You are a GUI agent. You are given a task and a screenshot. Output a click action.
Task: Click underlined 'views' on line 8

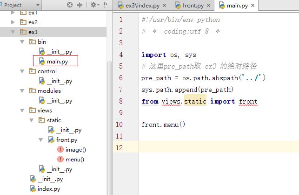(171, 101)
